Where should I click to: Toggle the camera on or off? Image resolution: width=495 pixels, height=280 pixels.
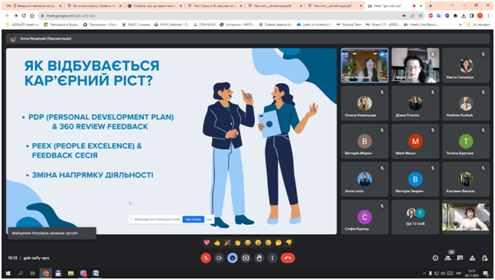click(219, 258)
